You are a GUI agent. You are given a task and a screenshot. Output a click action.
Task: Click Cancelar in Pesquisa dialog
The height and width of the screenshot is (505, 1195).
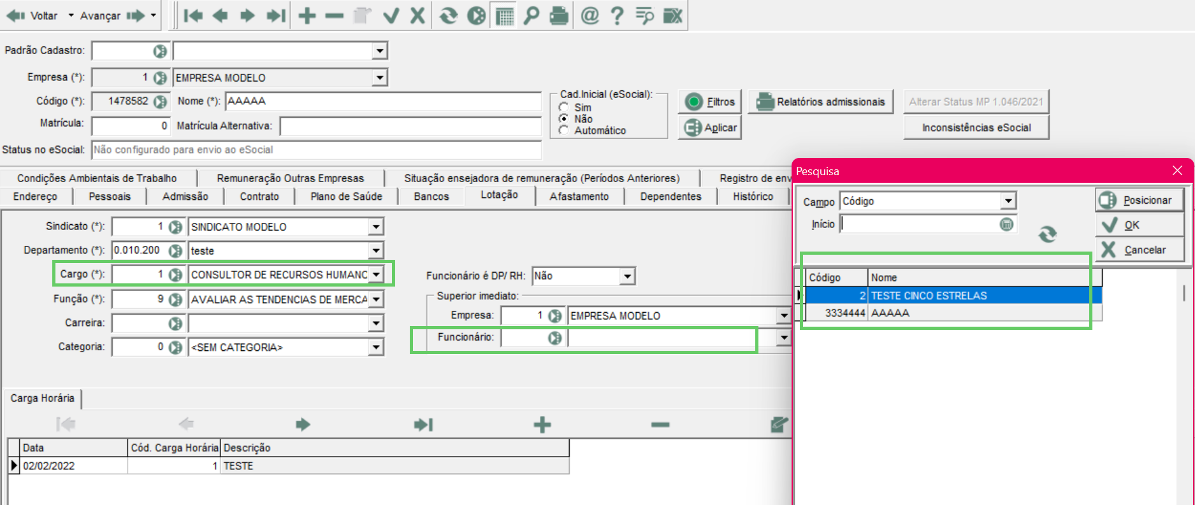point(1140,250)
